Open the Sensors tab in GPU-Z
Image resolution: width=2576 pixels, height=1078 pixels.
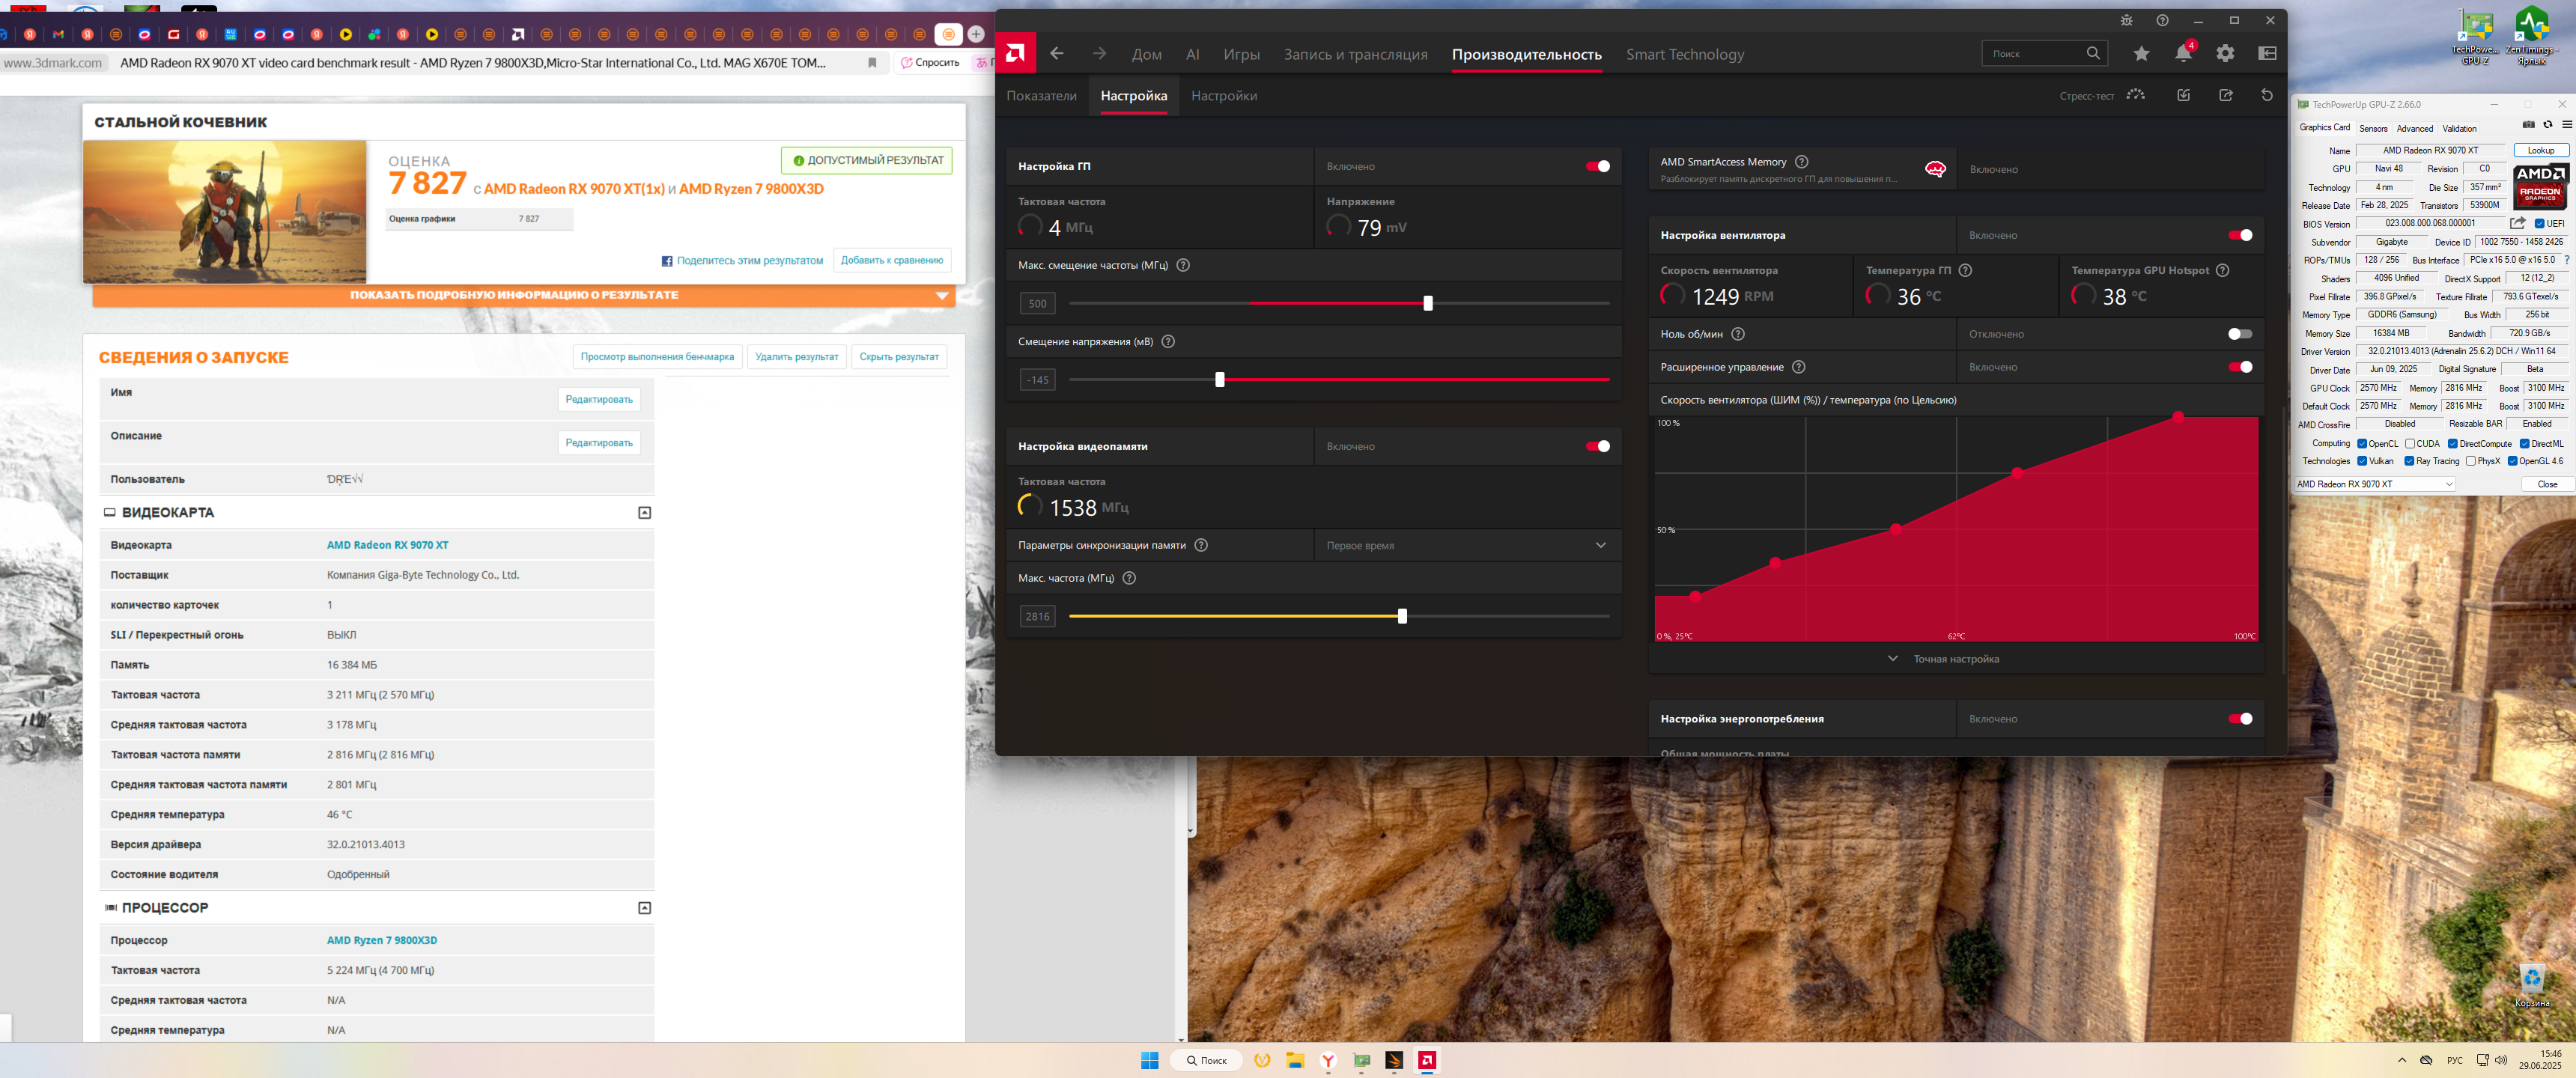tap(2372, 129)
